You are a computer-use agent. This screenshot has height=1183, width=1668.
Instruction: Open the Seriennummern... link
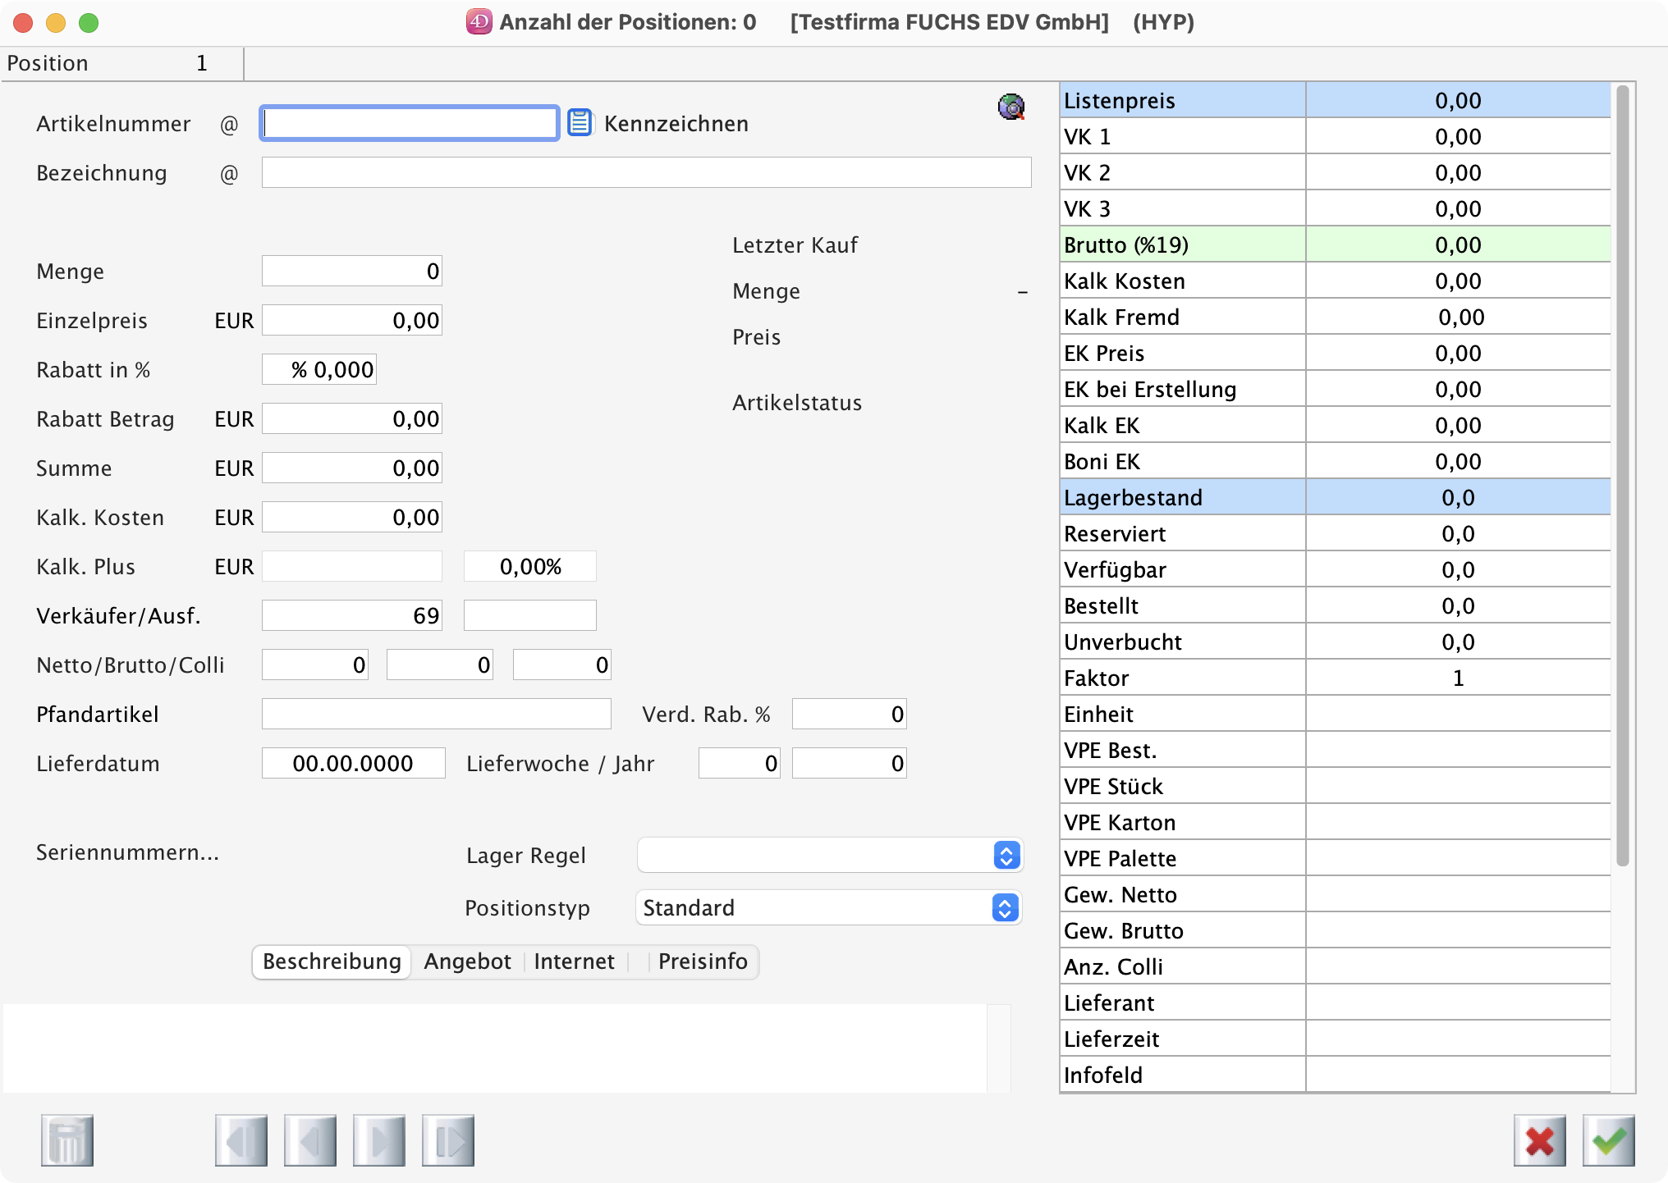pos(127,852)
